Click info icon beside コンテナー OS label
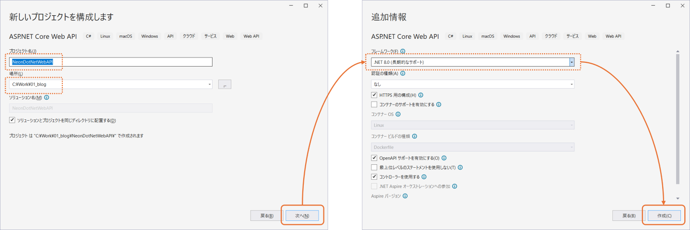 tap(398, 114)
